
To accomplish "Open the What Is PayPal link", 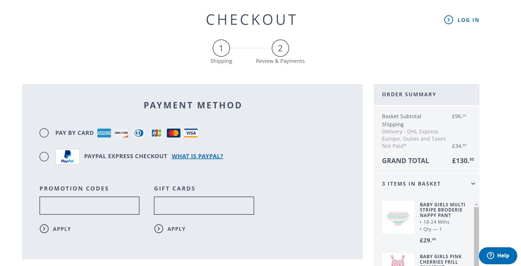I will (197, 156).
